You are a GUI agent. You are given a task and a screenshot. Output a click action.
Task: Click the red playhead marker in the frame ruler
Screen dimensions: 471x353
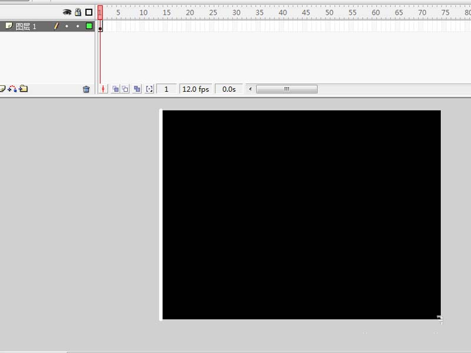[100, 12]
